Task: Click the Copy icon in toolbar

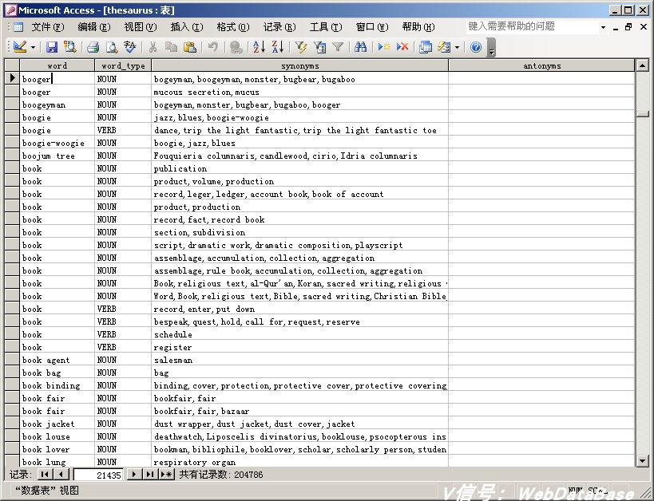Action: [x=171, y=47]
